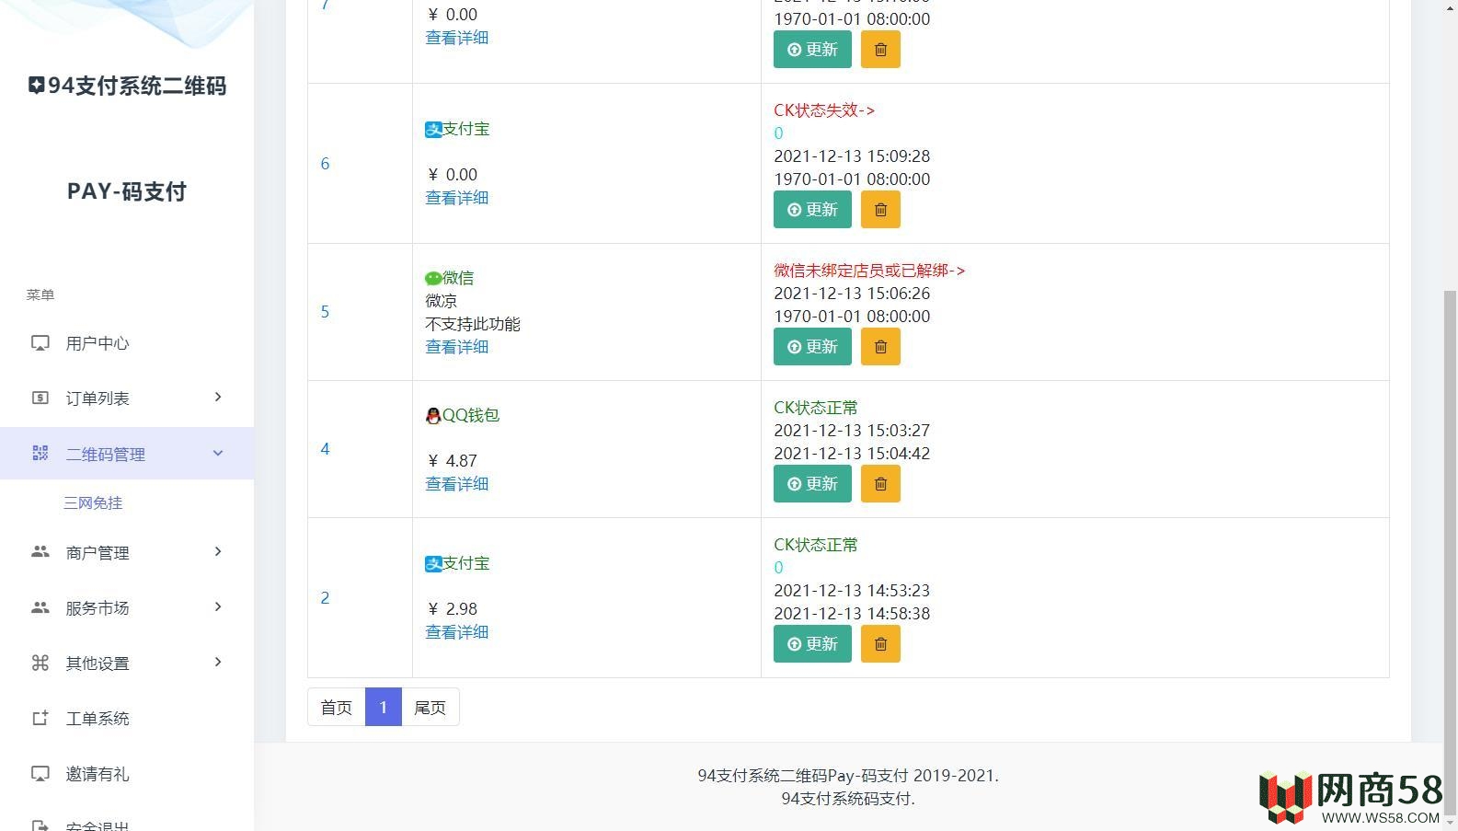Open 查看详细 link for QQ钱包 row
1458x831 pixels.
click(456, 484)
